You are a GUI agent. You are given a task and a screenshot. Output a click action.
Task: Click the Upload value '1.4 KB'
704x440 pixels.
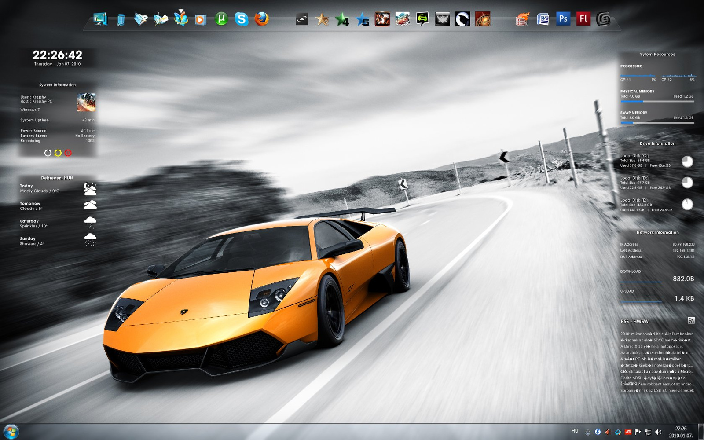click(x=684, y=298)
